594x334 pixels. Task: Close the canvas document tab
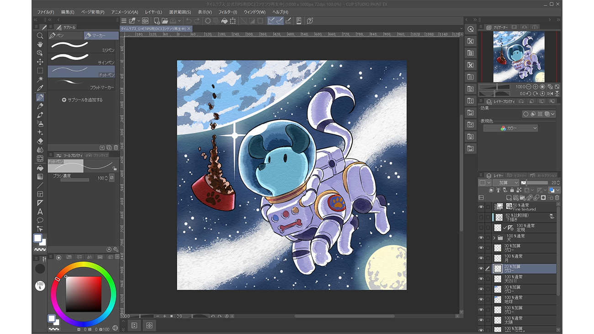(189, 29)
